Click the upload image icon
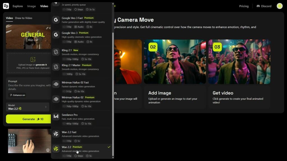Screen dimensions: 287x161 coord(33,59)
